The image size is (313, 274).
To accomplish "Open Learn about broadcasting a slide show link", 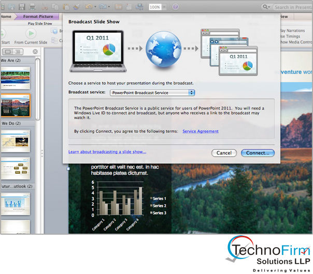I will point(107,152).
